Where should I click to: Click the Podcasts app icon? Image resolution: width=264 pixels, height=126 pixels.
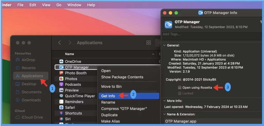(x=61, y=85)
